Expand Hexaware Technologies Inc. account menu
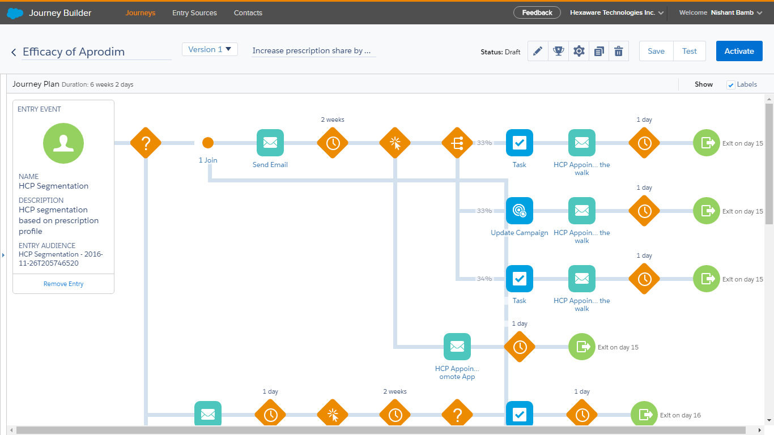The height and width of the screenshot is (435, 774). (x=616, y=12)
